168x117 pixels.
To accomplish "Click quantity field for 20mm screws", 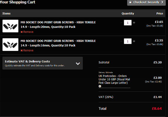I will coord(128,23).
